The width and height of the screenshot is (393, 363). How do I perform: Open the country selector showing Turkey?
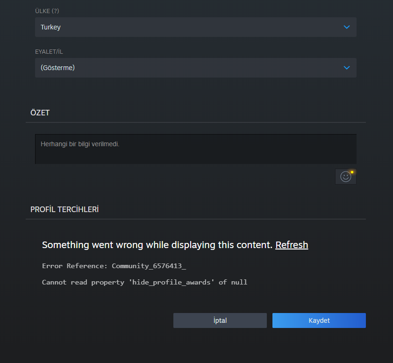187,27
